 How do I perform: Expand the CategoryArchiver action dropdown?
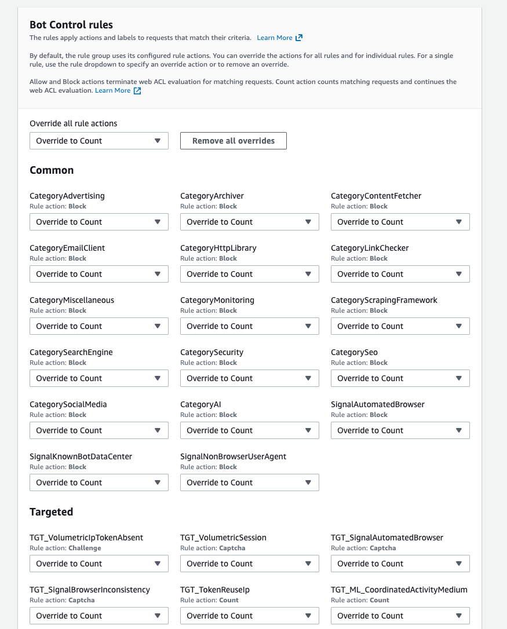tap(249, 221)
